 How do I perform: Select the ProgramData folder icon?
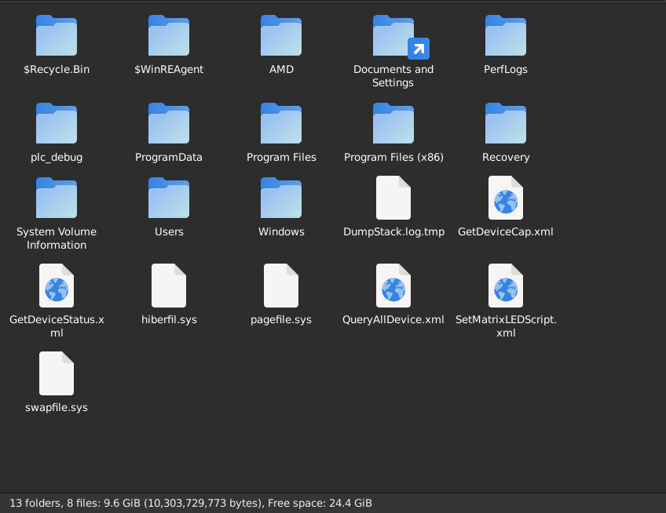(x=169, y=124)
